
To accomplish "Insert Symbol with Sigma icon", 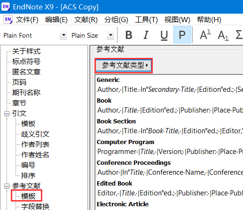I will (239, 35).
